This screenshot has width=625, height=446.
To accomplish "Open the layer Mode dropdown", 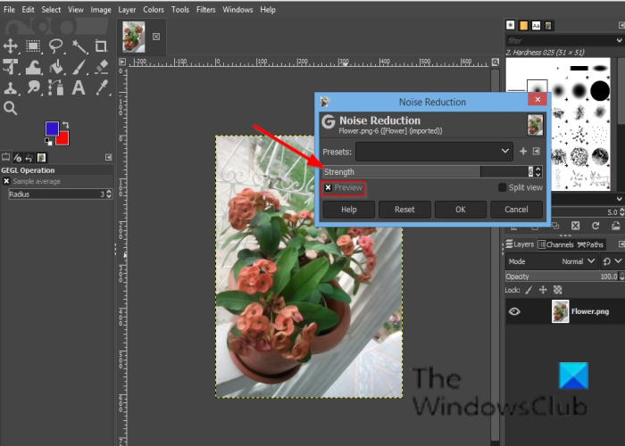I will click(x=572, y=261).
